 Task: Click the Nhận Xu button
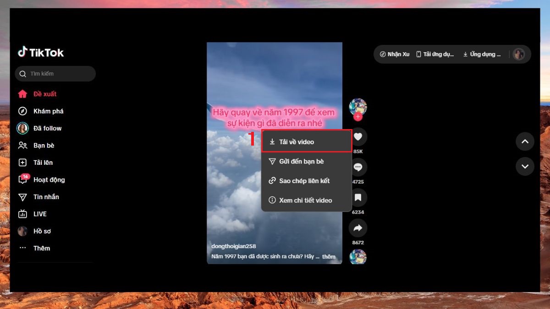[393, 54]
